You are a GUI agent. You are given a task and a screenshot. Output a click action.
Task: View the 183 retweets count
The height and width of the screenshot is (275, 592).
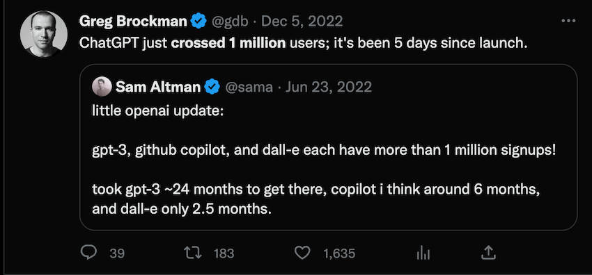[224, 253]
